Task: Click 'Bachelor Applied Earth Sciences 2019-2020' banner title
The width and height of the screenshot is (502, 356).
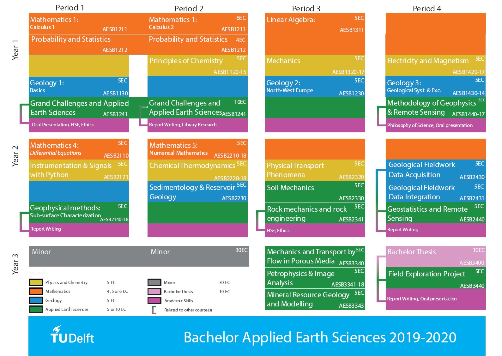Action: click(x=320, y=338)
